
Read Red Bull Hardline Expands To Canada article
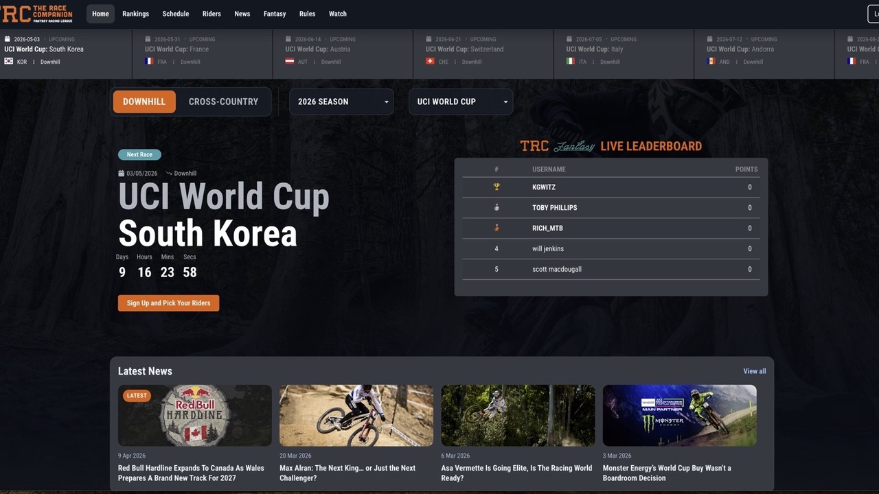(x=191, y=473)
